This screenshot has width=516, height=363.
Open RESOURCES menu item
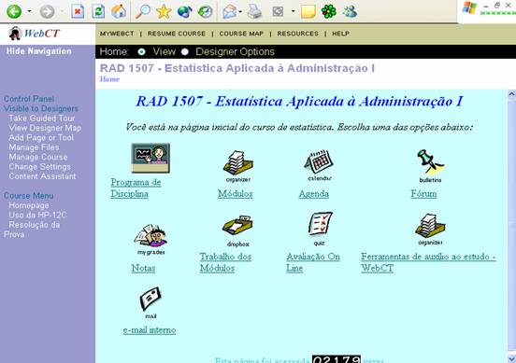298,34
